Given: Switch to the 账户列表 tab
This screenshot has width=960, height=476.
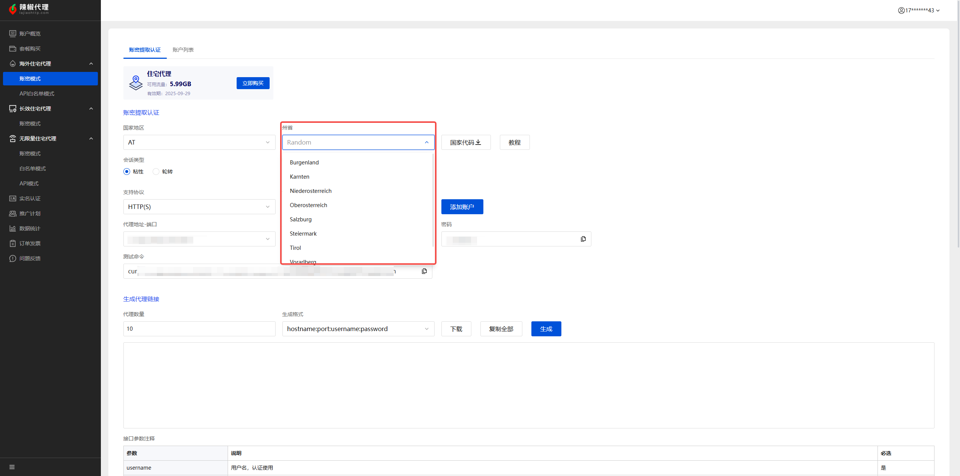Looking at the screenshot, I should click(x=183, y=50).
